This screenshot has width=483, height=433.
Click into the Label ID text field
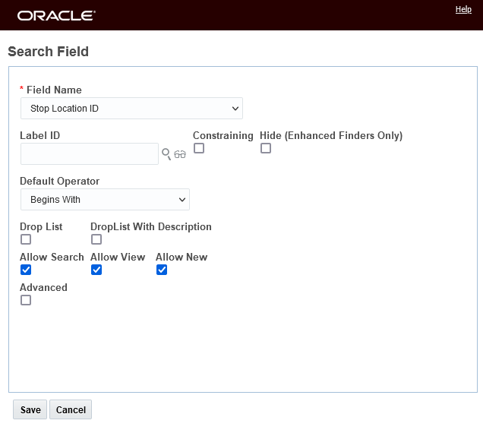point(90,154)
